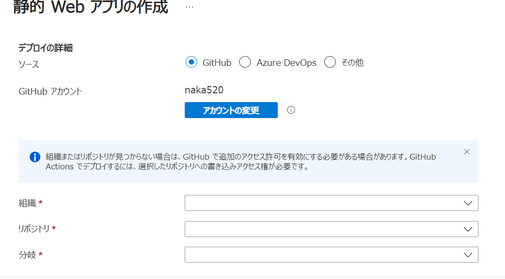
Task: Select the Azure DevOps radio button
Action: pyautogui.click(x=245, y=62)
